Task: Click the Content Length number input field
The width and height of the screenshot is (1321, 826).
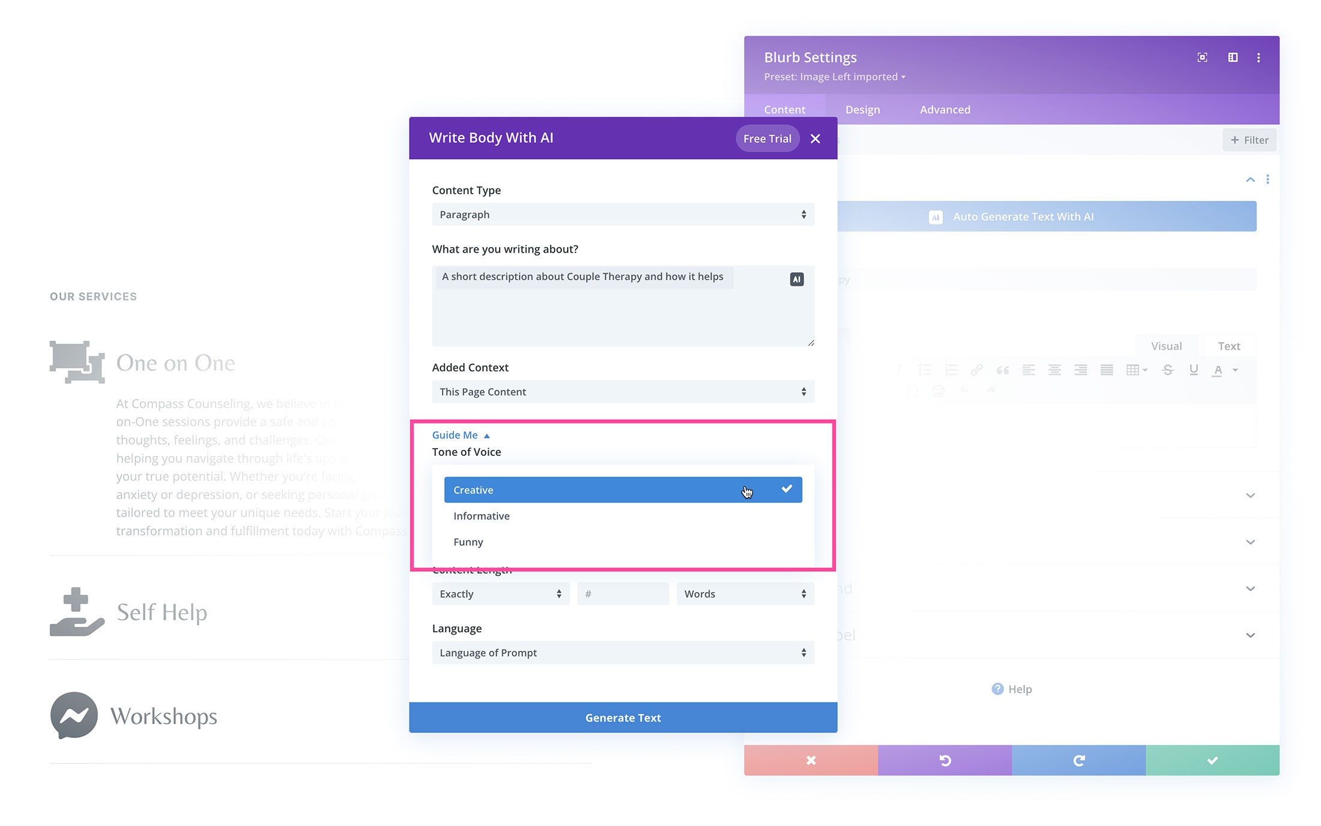Action: tap(623, 593)
